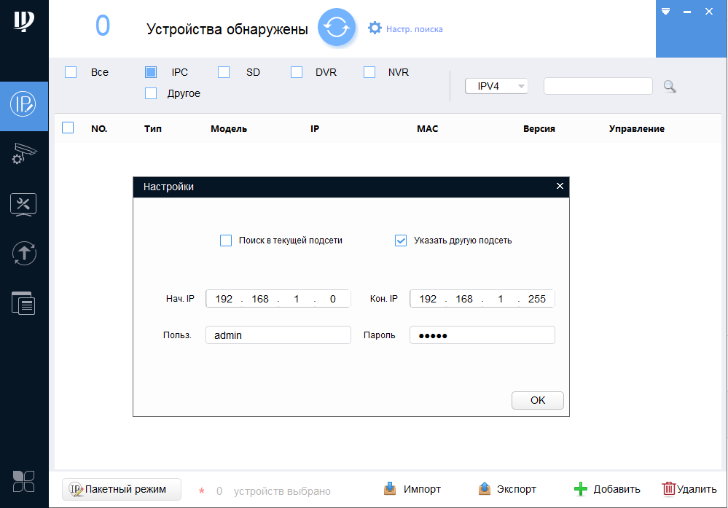Image resolution: width=728 pixels, height=508 pixels.
Task: Open camera settings icon in sidebar
Action: 24,155
